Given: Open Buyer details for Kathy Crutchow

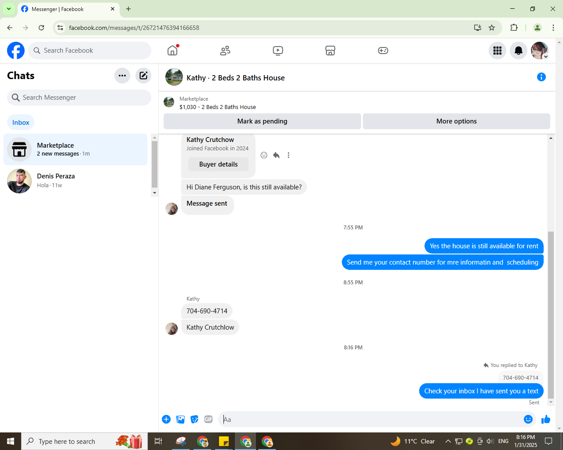Looking at the screenshot, I should [x=218, y=164].
